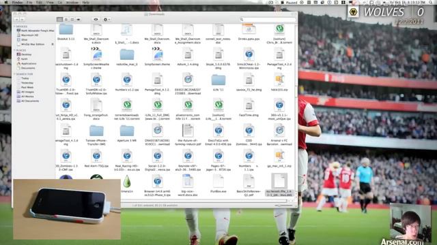437x245 pixels.
Task: Switch Finder to icon view
Action: pos(59,20)
